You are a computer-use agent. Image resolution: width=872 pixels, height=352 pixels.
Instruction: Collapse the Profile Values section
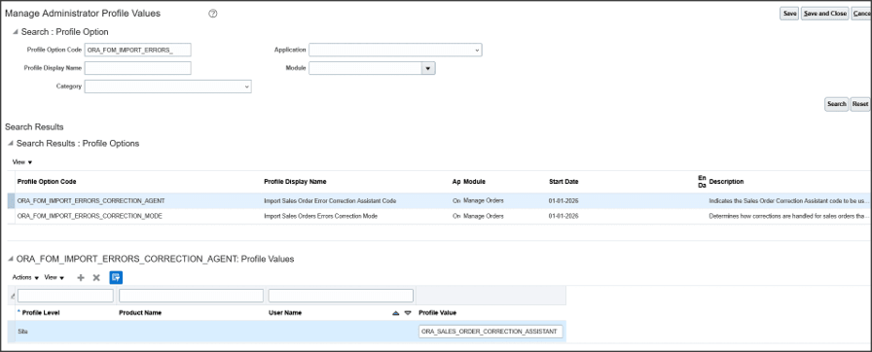[11, 260]
